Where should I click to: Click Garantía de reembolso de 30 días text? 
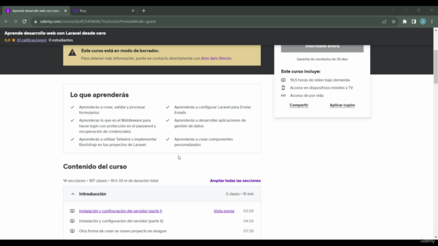pyautogui.click(x=322, y=59)
